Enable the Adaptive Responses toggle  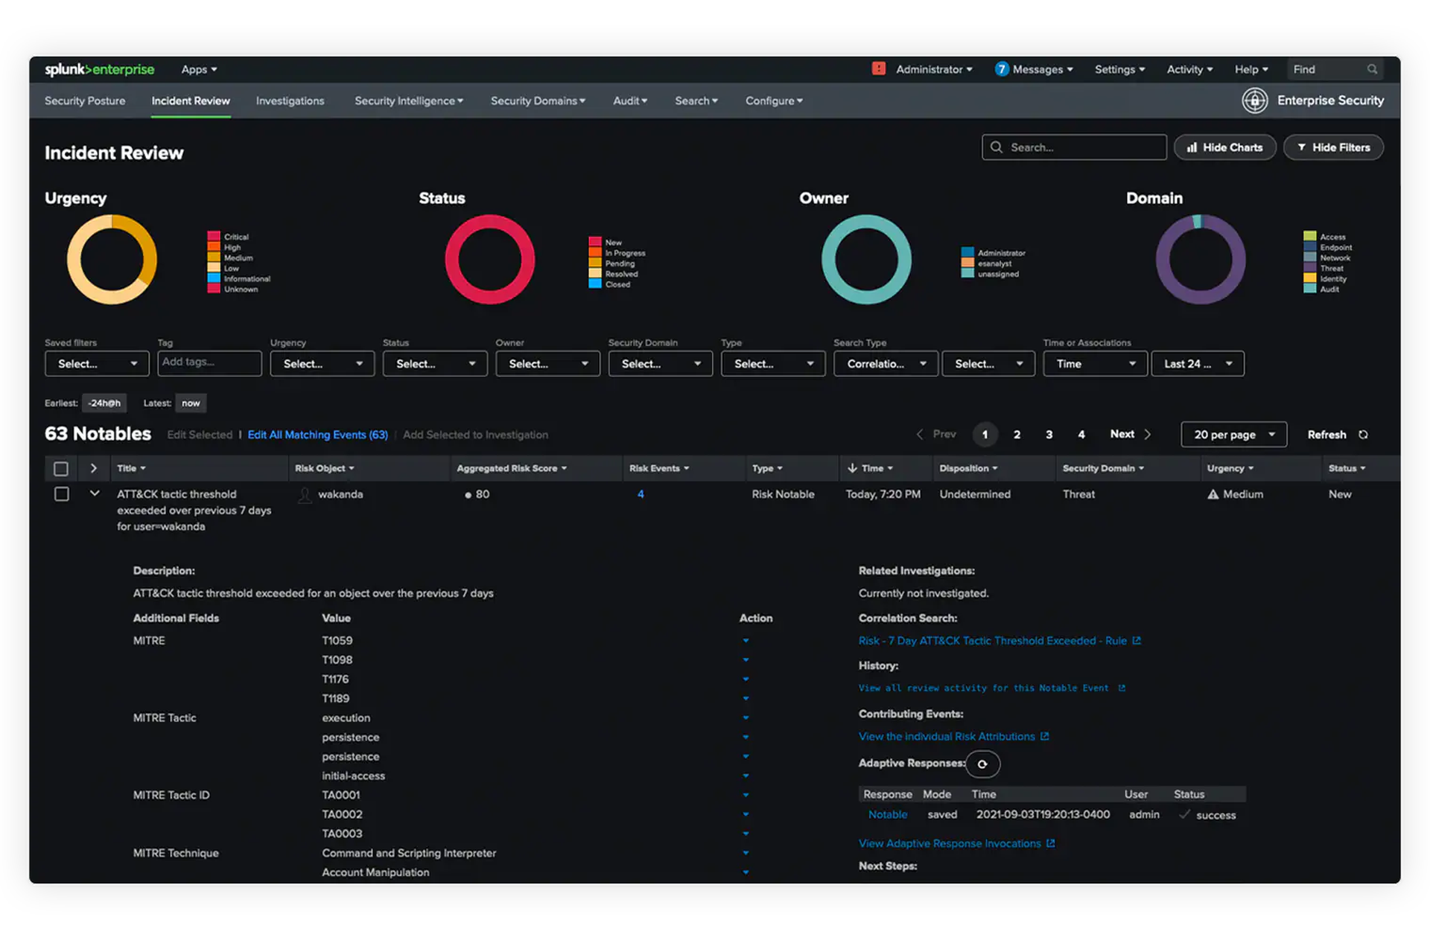pyautogui.click(x=981, y=764)
